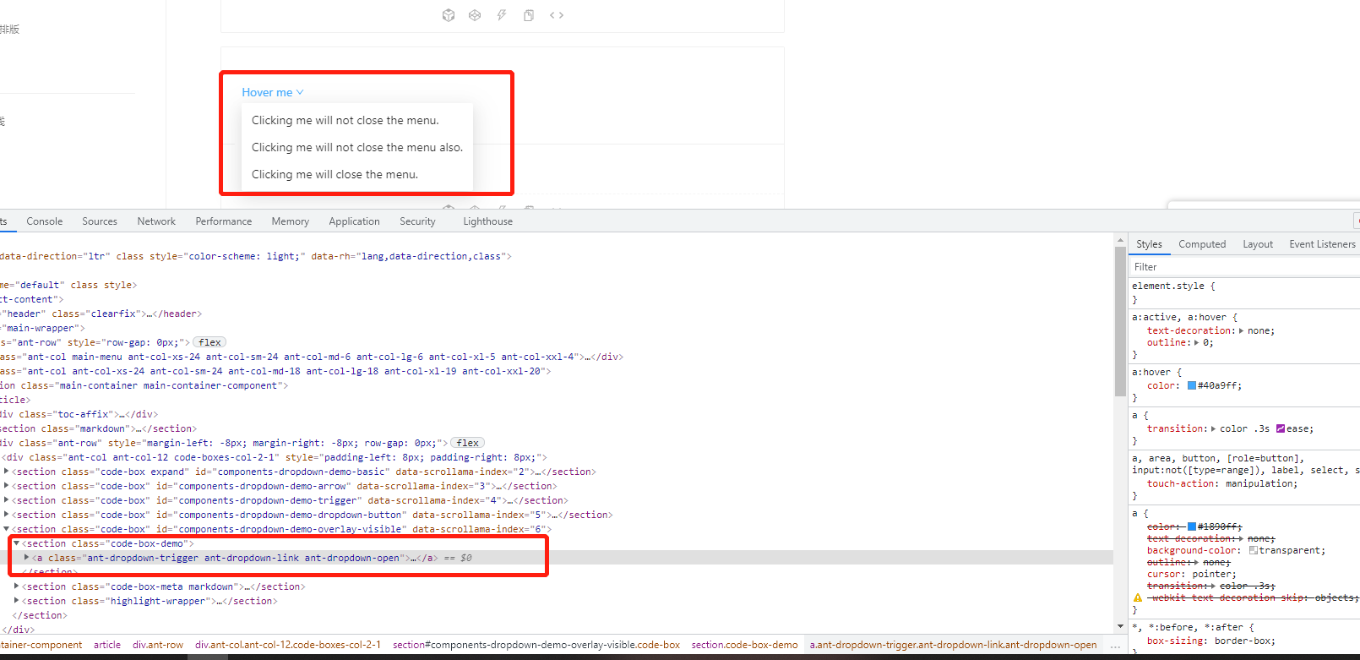Expand the ant-dropdown-trigger anchor node
Viewport: 1360px width, 660px height.
click(x=27, y=558)
